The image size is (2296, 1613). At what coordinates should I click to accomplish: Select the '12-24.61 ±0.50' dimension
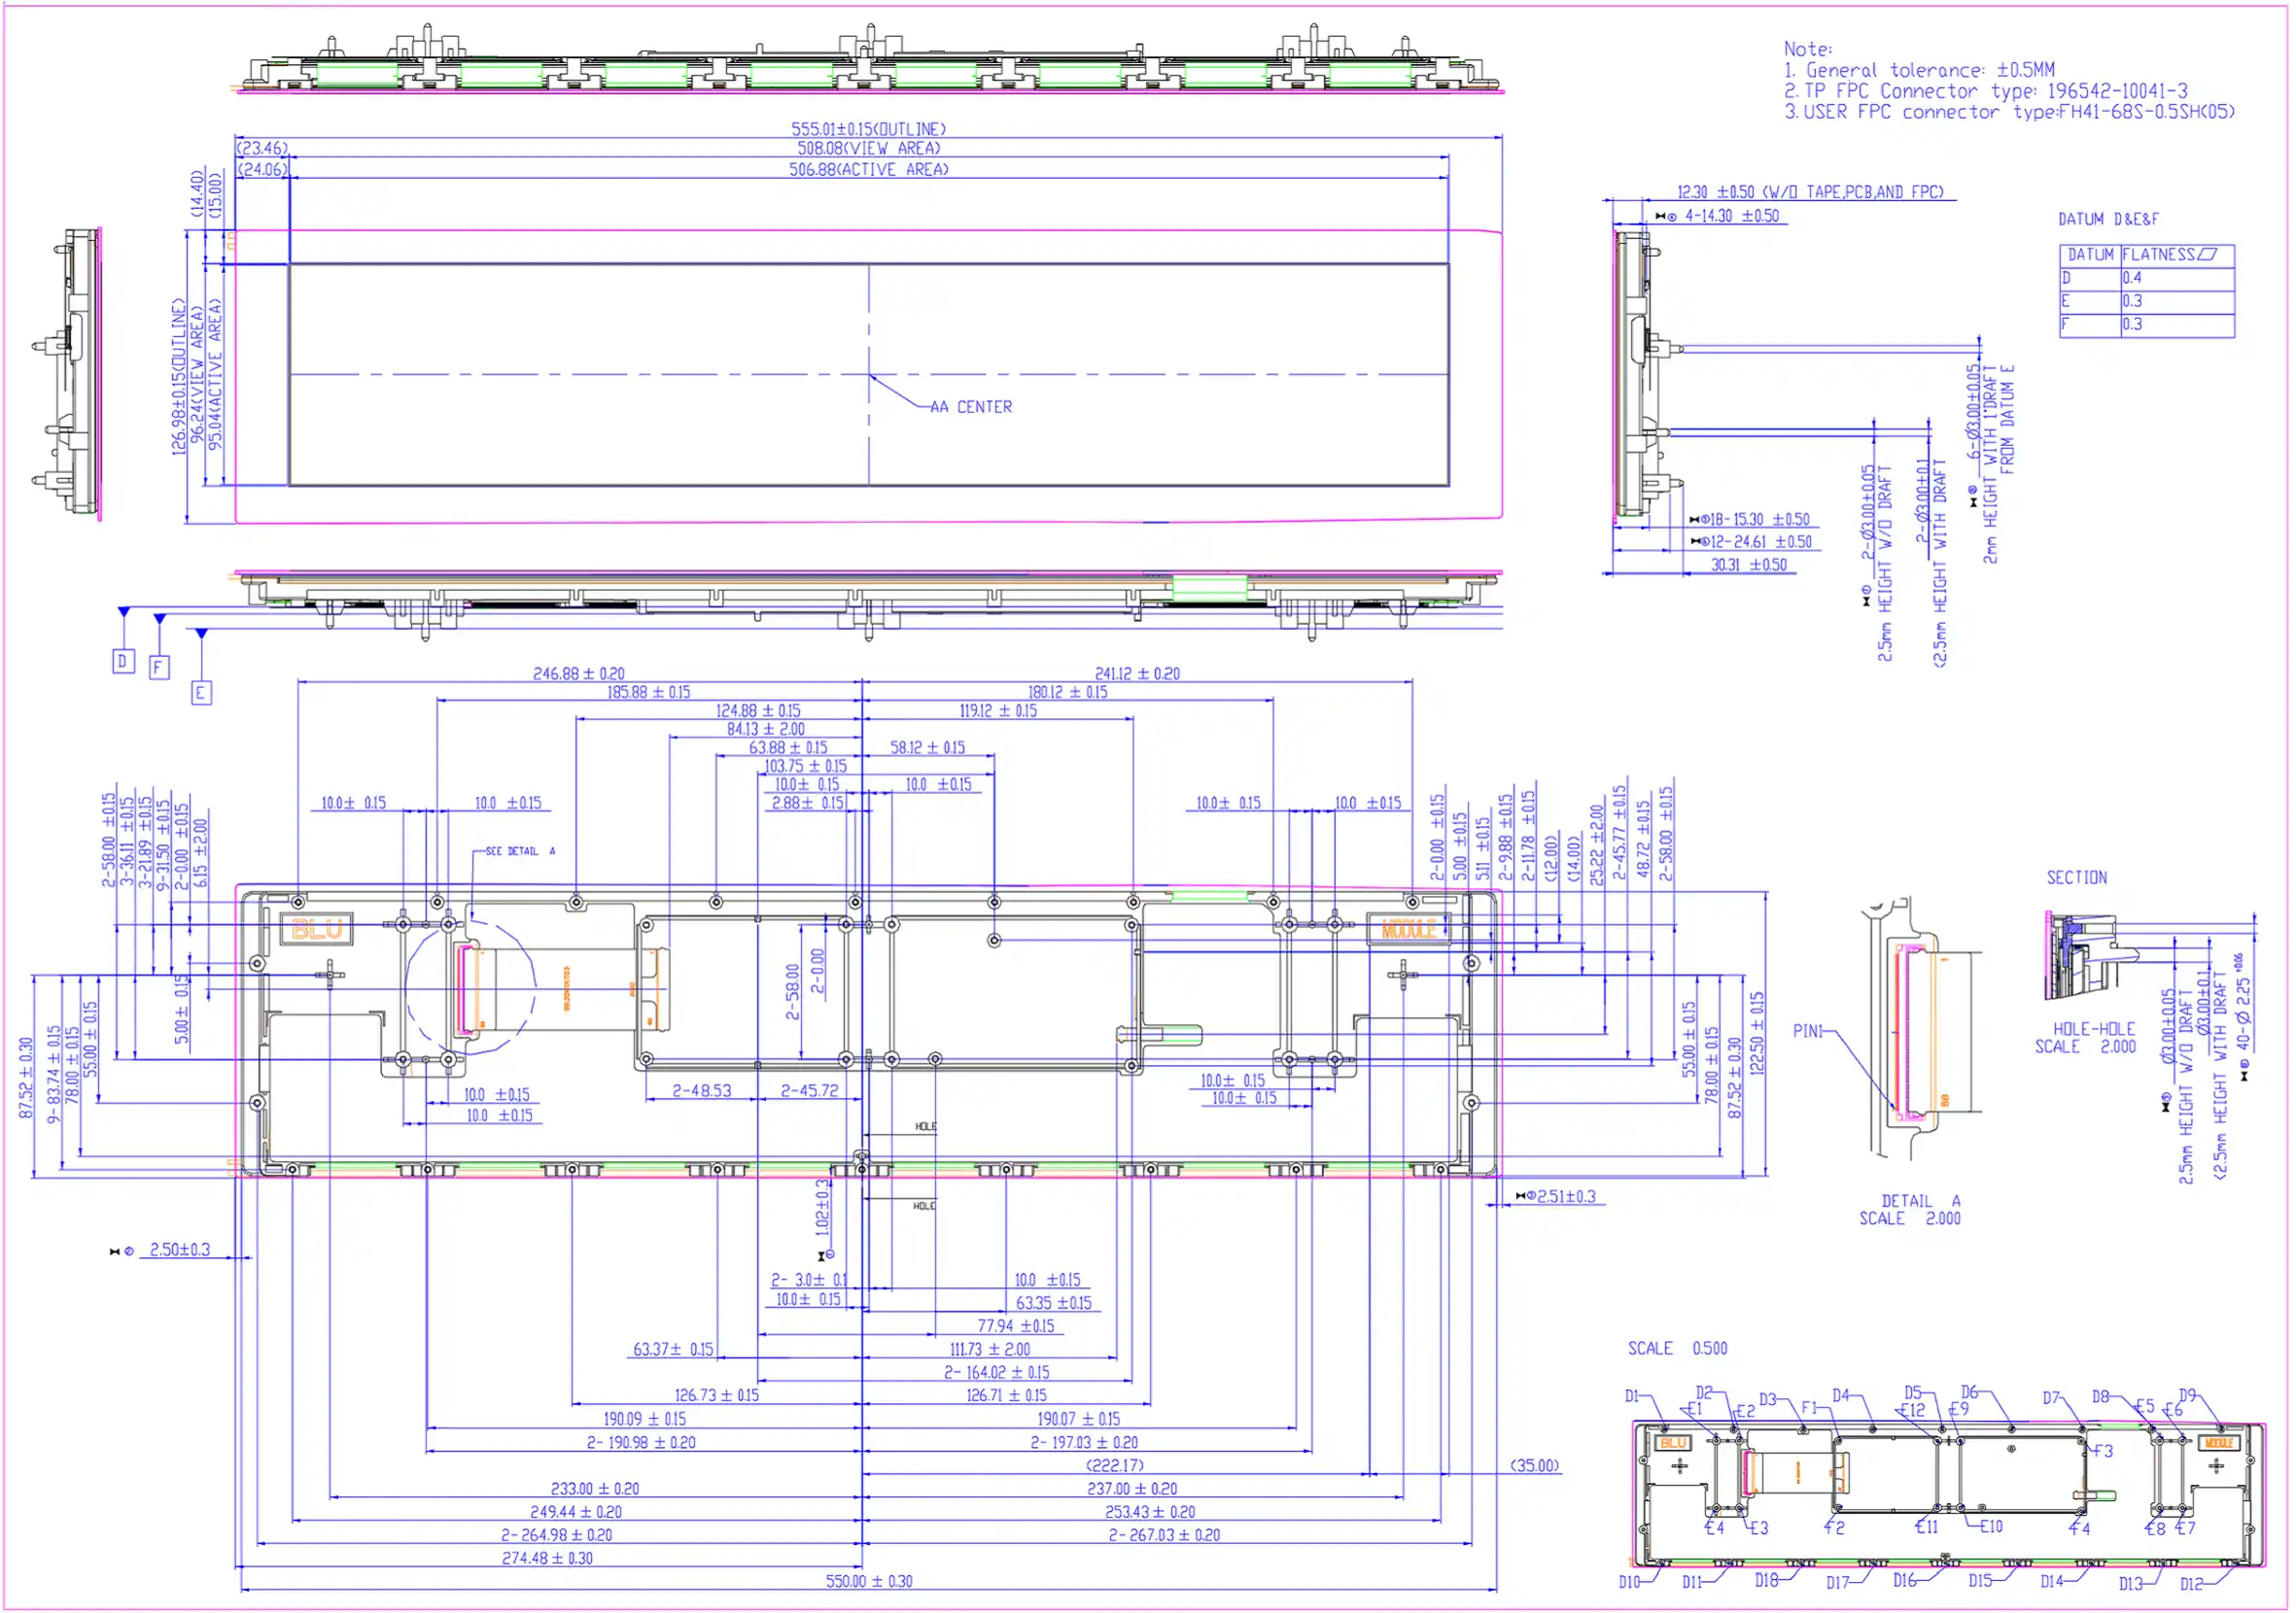[1761, 541]
